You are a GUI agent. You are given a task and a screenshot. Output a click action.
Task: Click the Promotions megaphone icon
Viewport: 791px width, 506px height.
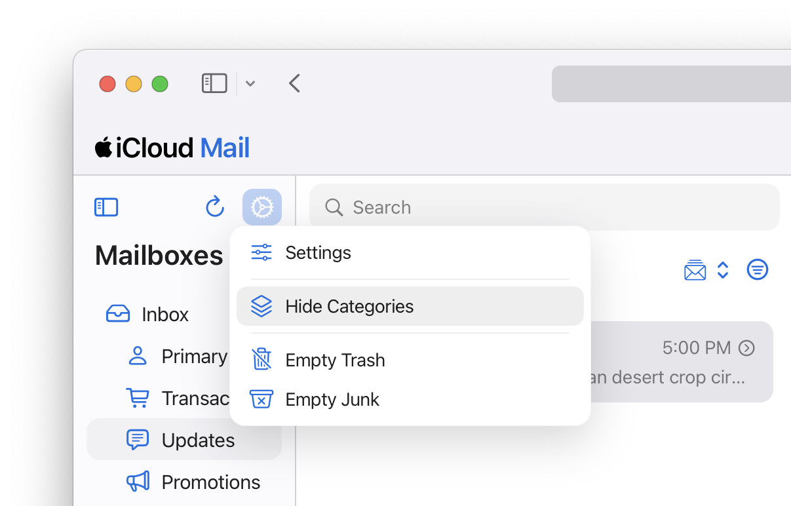pyautogui.click(x=138, y=482)
